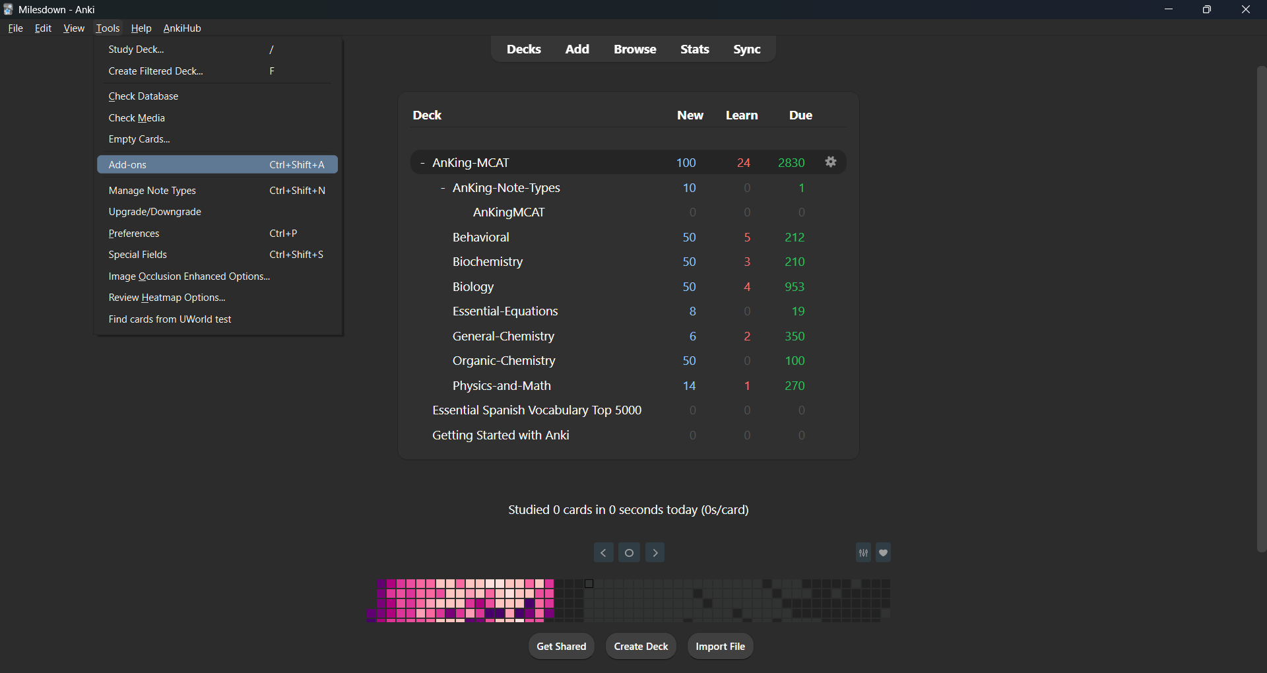Viewport: 1267px width, 673px height.
Task: Select Upgrade/Downgrade menu entry
Action: (x=217, y=212)
